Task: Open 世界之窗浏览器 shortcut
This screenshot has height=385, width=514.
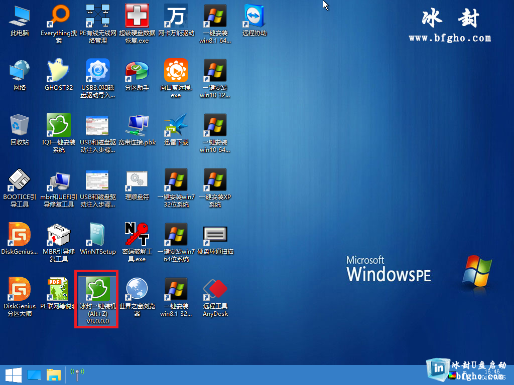Action: click(x=137, y=297)
